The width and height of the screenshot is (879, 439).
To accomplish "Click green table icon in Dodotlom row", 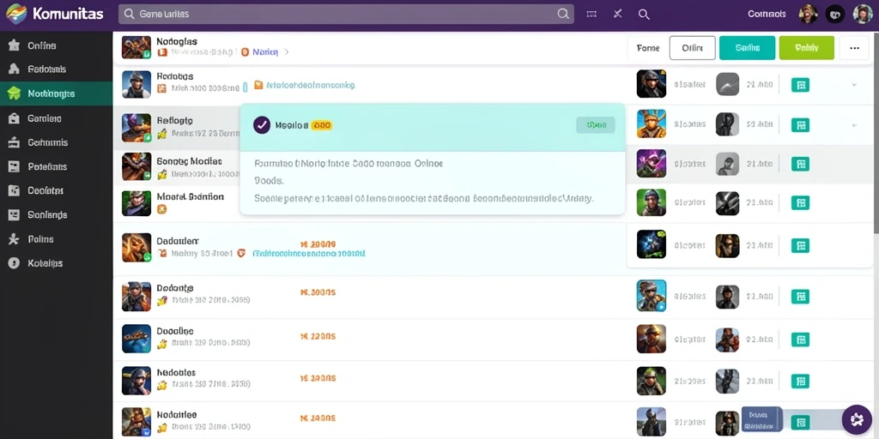I will tap(800, 245).
